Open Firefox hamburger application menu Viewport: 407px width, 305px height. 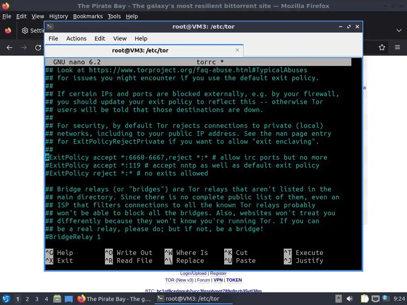[x=397, y=47]
